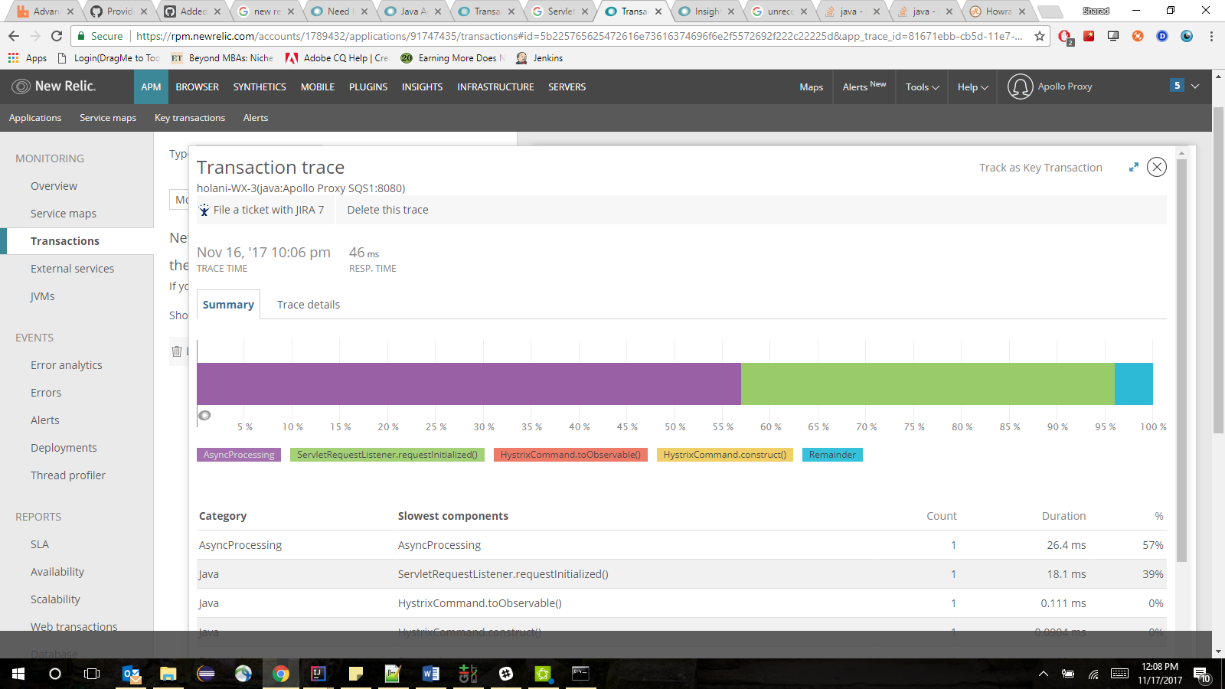Viewport: 1225px width, 689px height.
Task: Click the JIRA bug icon
Action: point(204,210)
